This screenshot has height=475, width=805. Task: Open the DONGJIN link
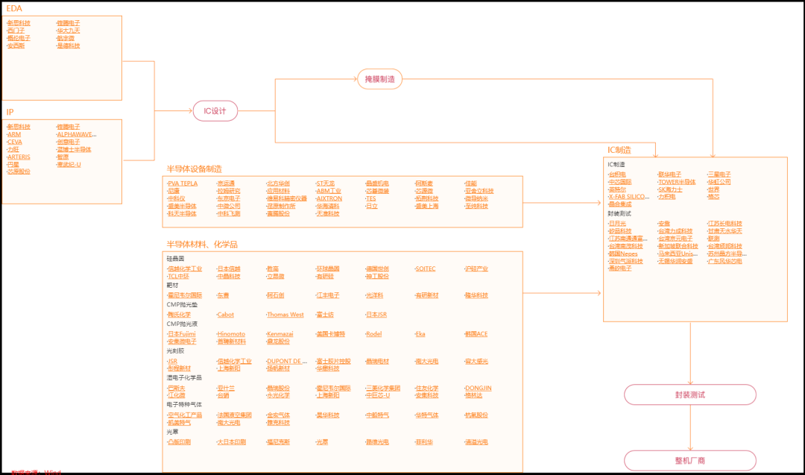(x=479, y=389)
